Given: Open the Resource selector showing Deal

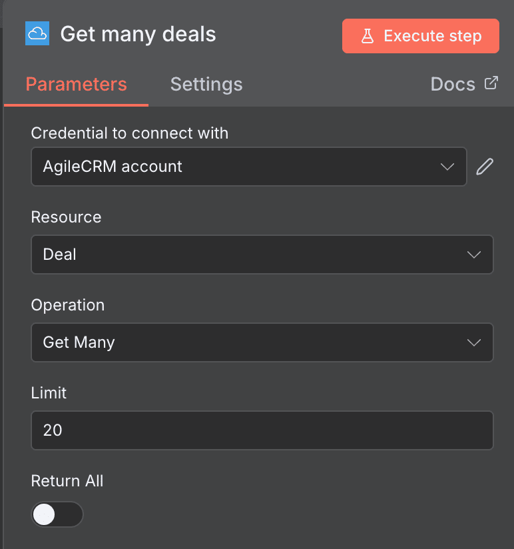Looking at the screenshot, I should pos(262,255).
